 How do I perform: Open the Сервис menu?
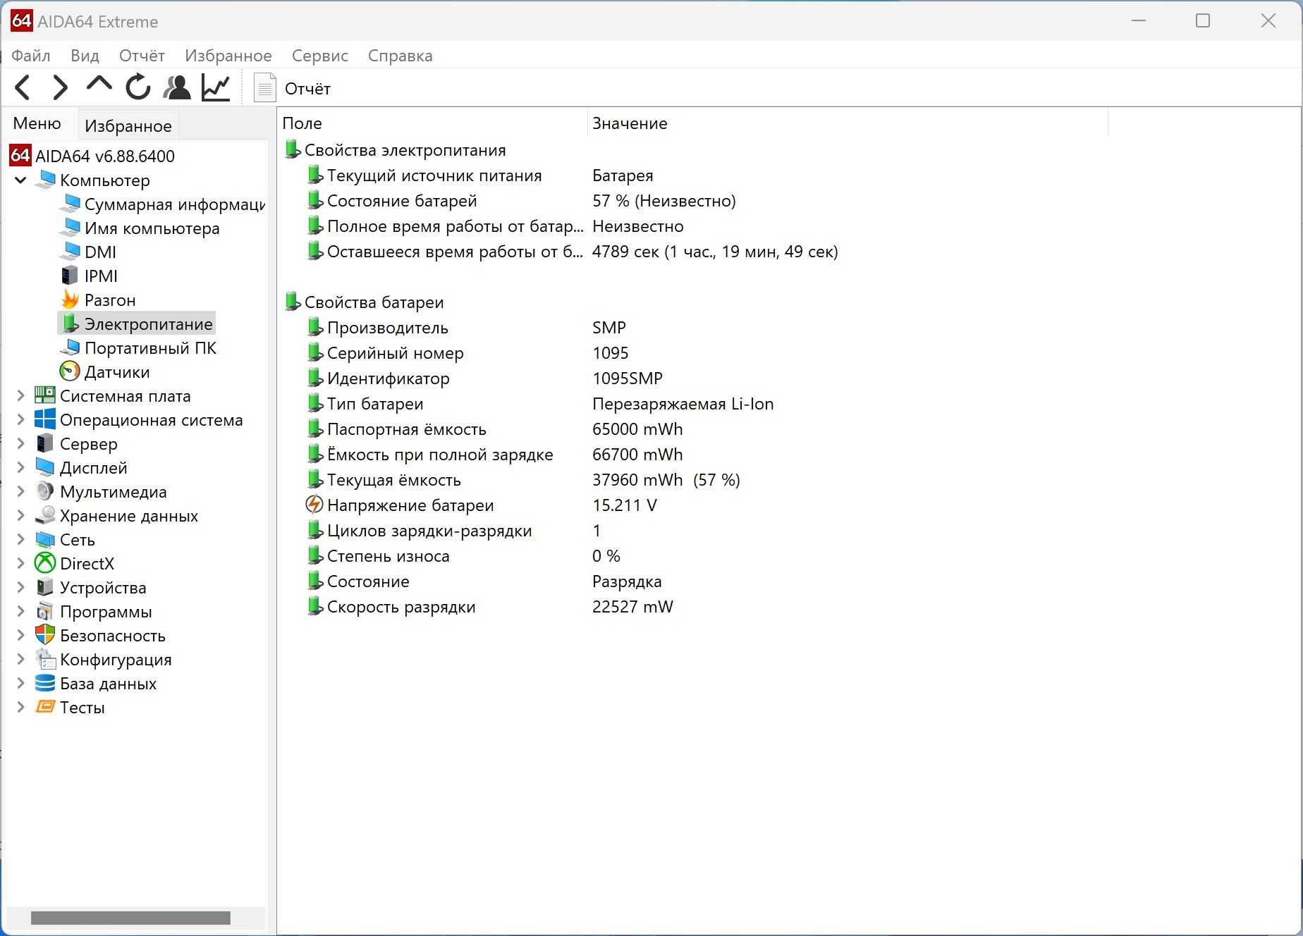(320, 56)
